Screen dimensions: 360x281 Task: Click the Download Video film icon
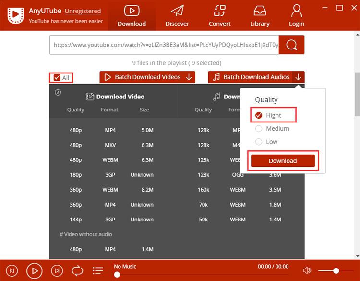90,97
